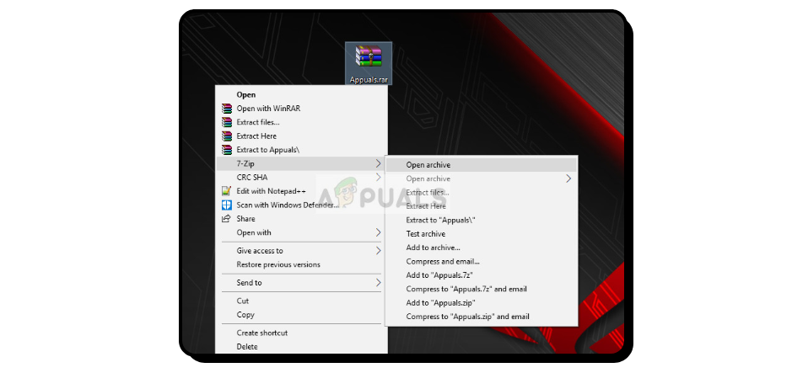Choose highlighted Open archive in 7-Zip submenu
This screenshot has height=373, width=808.
coord(482,165)
